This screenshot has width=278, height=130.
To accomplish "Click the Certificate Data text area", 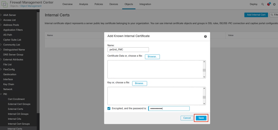I will click(155, 69).
